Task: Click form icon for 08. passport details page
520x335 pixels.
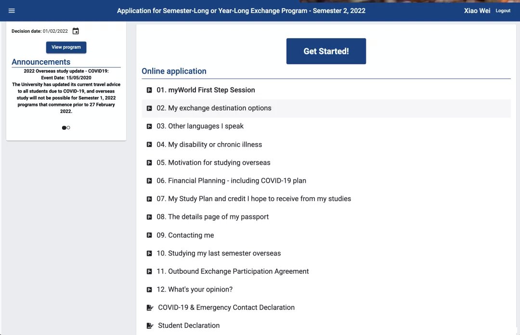Action: click(x=149, y=217)
